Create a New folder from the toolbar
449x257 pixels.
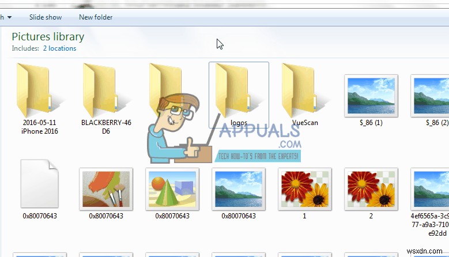(96, 17)
